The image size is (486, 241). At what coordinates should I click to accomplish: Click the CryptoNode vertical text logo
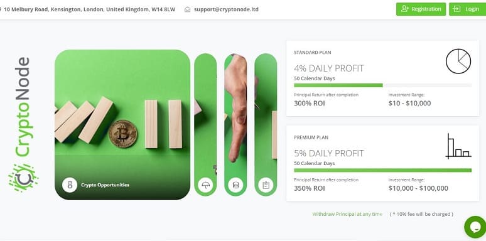(23, 107)
